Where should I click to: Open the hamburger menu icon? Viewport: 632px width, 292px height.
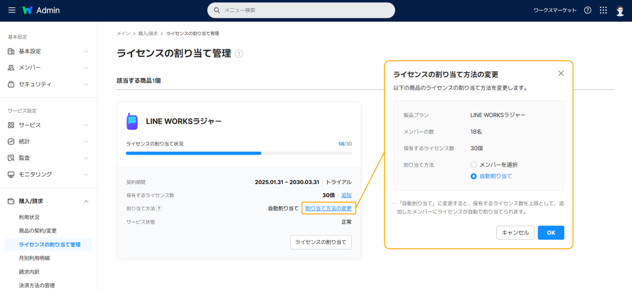tap(12, 10)
